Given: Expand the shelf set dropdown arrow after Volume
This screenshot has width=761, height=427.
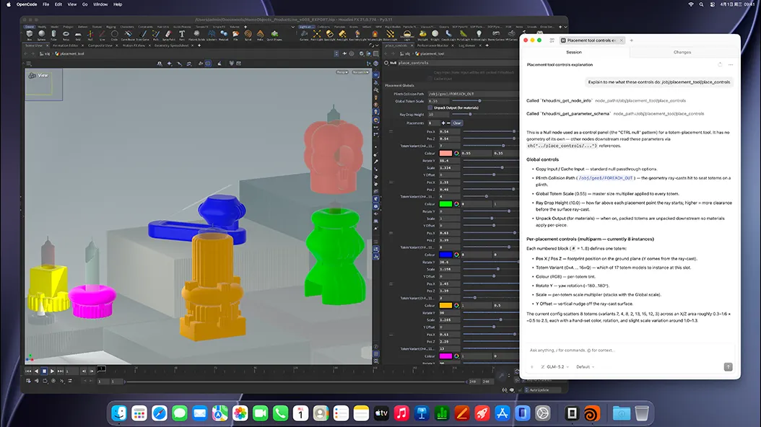Looking at the screenshot, I should (292, 27).
